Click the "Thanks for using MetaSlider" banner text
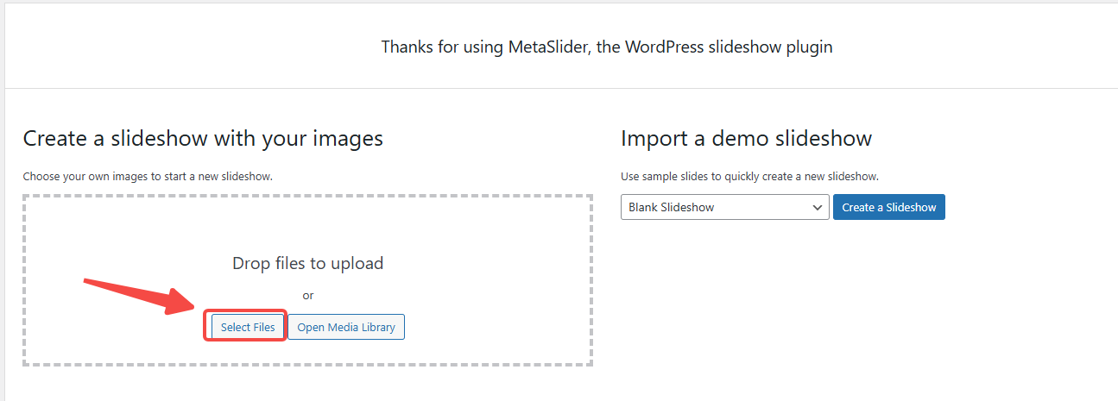Image resolution: width=1118 pixels, height=401 pixels. coord(607,47)
